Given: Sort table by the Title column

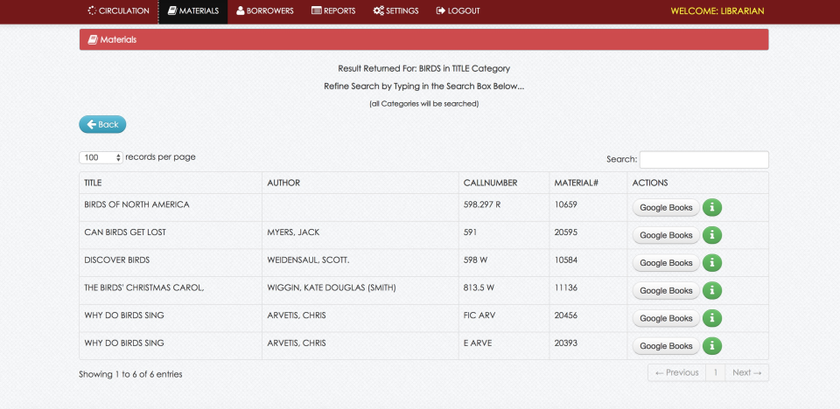Looking at the screenshot, I should pyautogui.click(x=171, y=183).
